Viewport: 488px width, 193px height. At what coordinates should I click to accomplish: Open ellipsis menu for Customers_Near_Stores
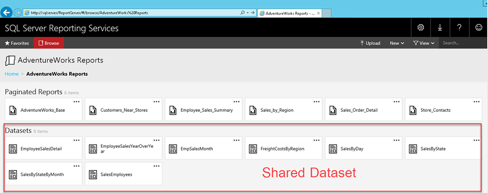pos(157,102)
